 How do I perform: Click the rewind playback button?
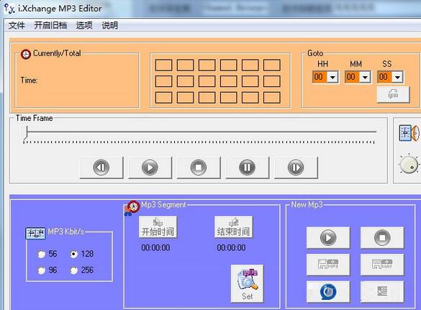(x=101, y=168)
